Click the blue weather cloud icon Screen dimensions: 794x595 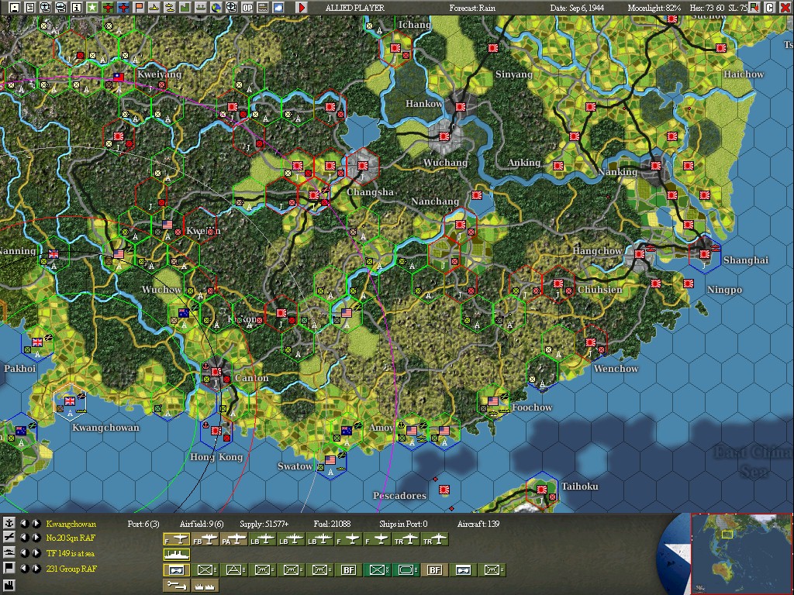(x=278, y=7)
